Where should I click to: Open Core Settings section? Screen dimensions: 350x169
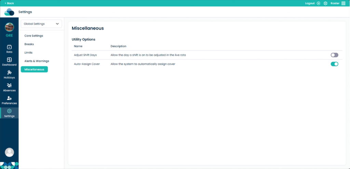tap(34, 36)
